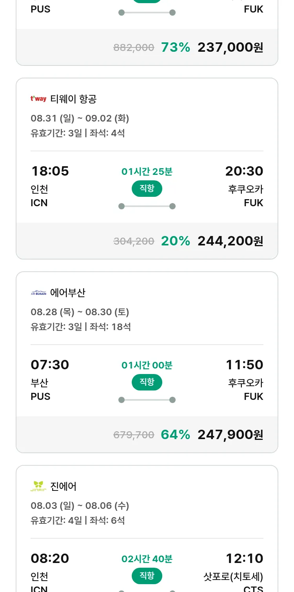
Task: Select the 247,900원 Air Busan fare
Action: 230,435
